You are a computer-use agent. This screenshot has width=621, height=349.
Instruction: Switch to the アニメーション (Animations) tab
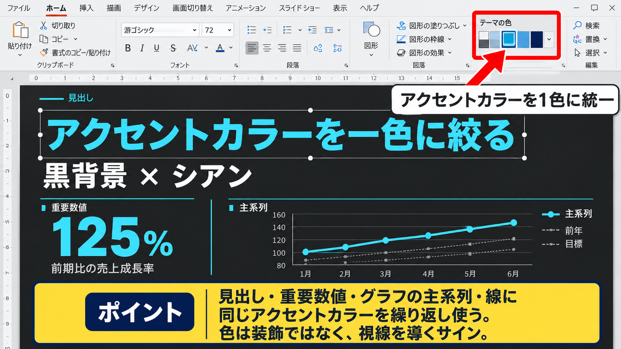(x=246, y=8)
